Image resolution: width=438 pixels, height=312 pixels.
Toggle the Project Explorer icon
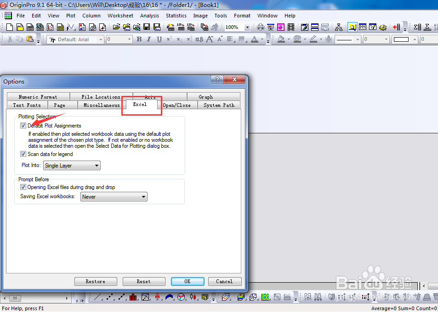[353, 27]
